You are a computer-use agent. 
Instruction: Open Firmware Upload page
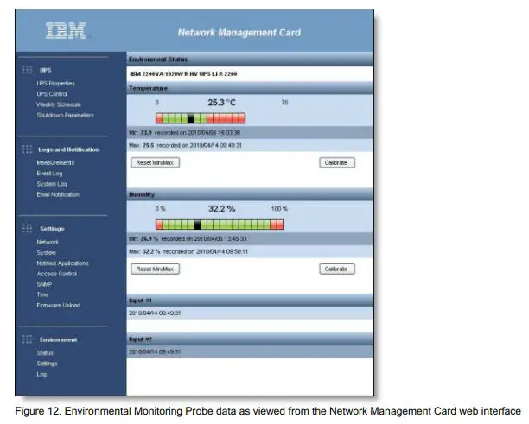[x=59, y=305]
